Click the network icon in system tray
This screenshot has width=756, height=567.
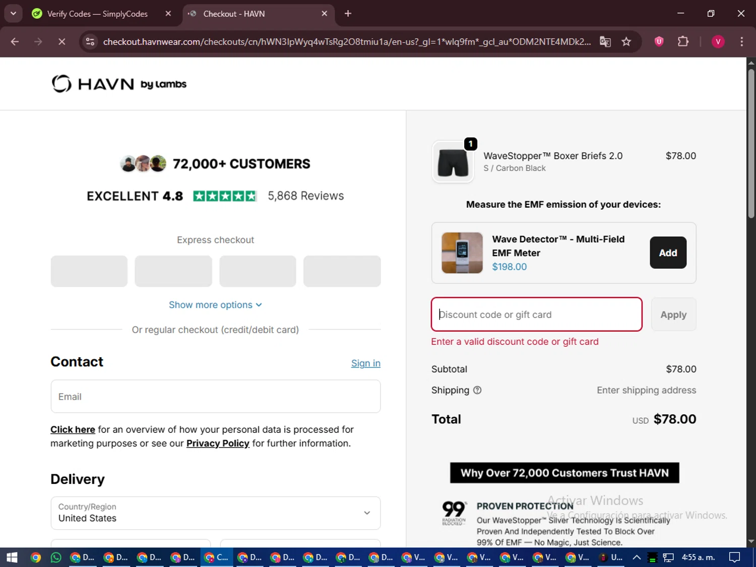(x=668, y=557)
